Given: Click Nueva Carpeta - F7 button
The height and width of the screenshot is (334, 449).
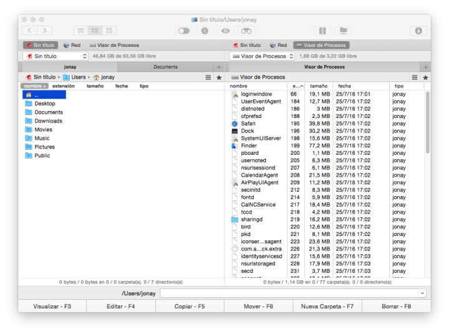Looking at the screenshot, I should click(x=327, y=306).
